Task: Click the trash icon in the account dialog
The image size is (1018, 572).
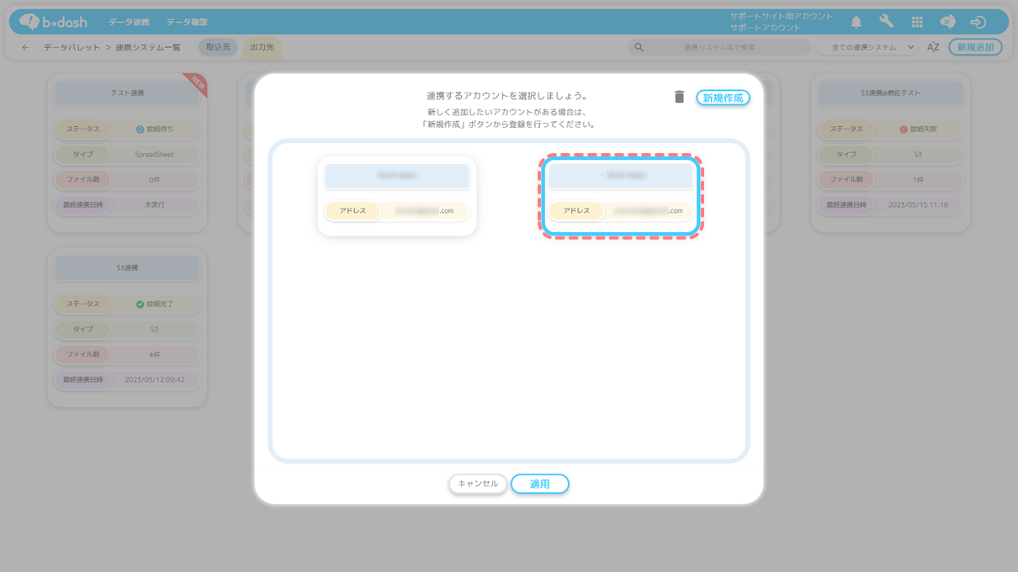Action: tap(679, 98)
